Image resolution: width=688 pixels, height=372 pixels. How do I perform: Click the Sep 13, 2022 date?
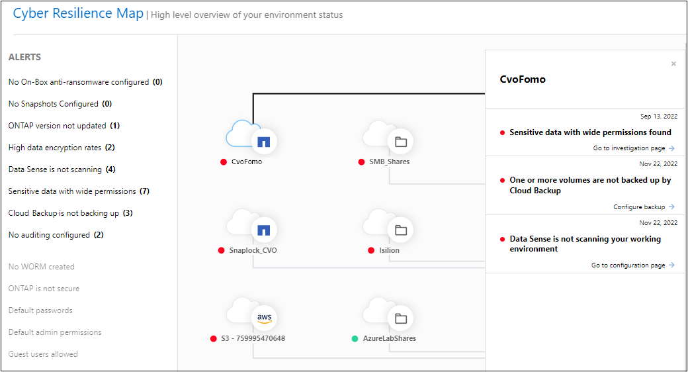pos(659,116)
